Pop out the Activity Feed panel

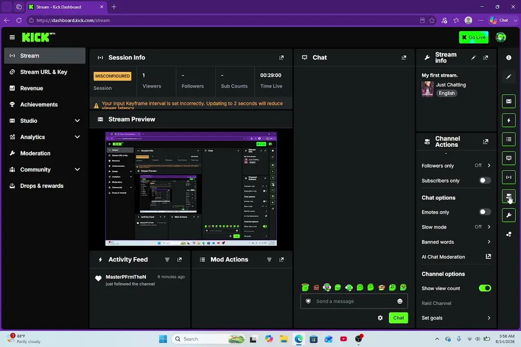pyautogui.click(x=179, y=260)
